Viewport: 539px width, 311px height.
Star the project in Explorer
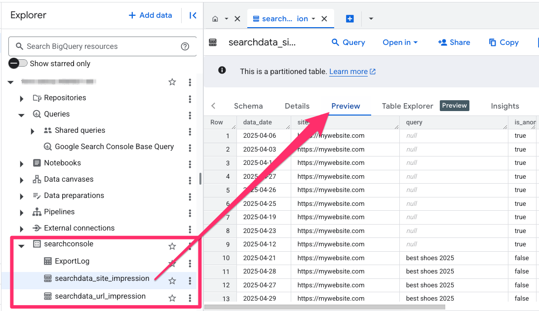pyautogui.click(x=172, y=82)
